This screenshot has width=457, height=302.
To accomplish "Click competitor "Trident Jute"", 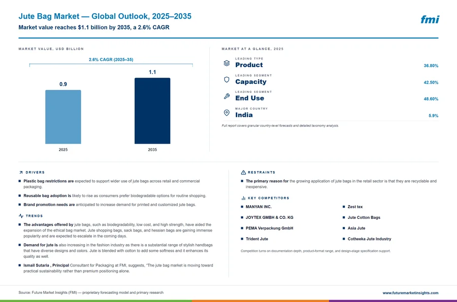I will click(257, 239).
